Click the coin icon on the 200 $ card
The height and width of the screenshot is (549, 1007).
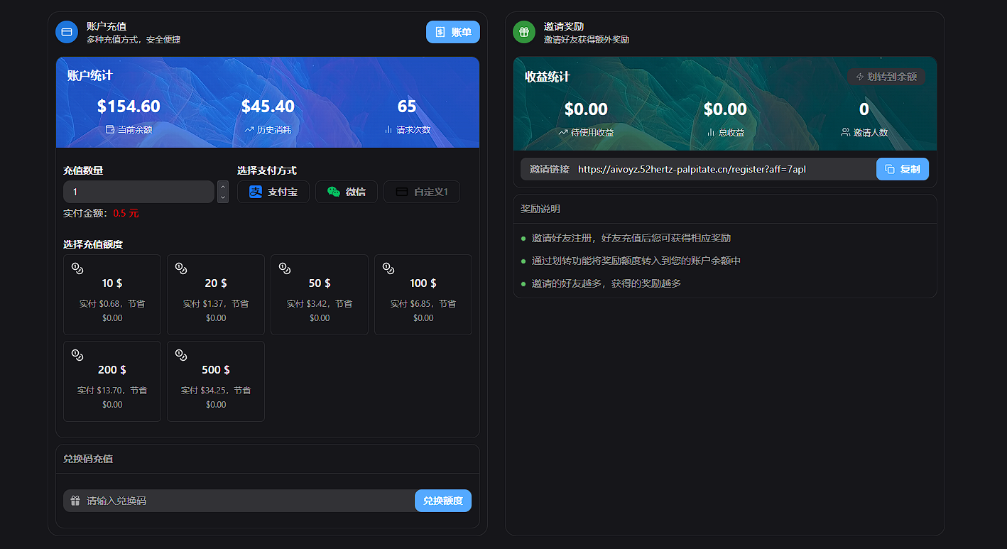[x=77, y=354]
